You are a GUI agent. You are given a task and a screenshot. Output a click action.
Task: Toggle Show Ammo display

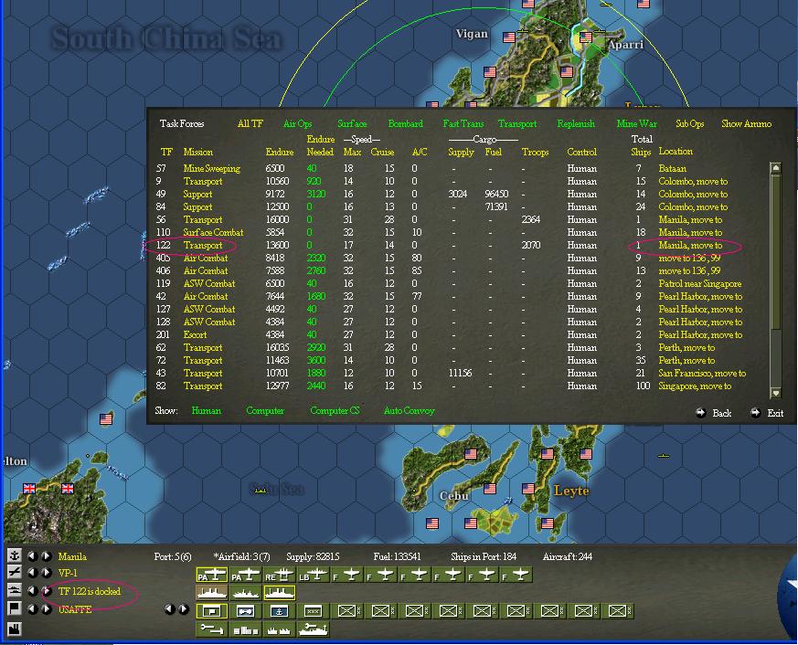[747, 123]
